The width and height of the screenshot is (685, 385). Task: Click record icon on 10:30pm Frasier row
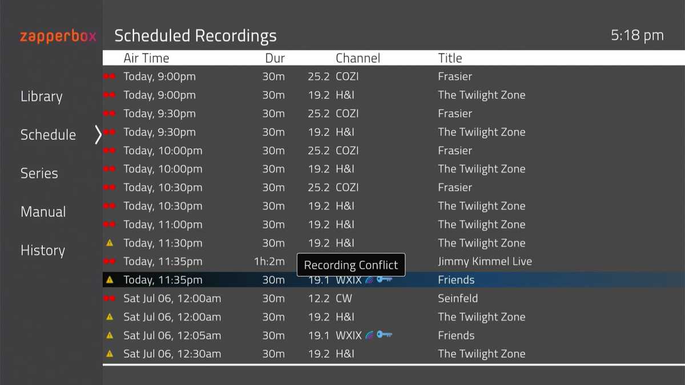110,187
